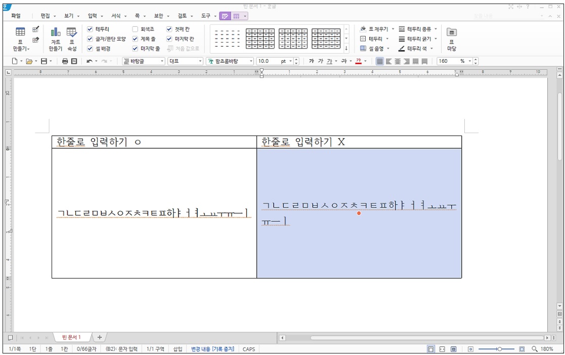
Task: Select distribute alignment icon
Action: 416,61
